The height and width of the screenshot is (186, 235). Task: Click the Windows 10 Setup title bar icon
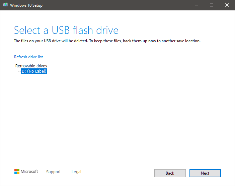[6, 5]
